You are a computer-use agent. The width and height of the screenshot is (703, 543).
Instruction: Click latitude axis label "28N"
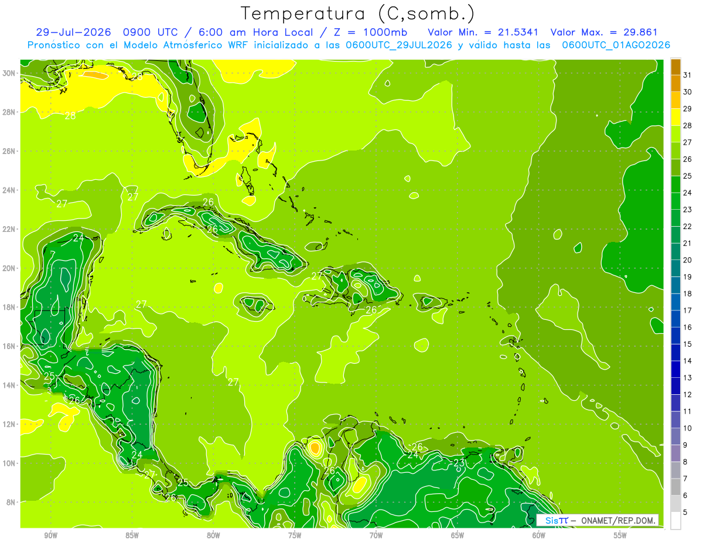pos(9,112)
